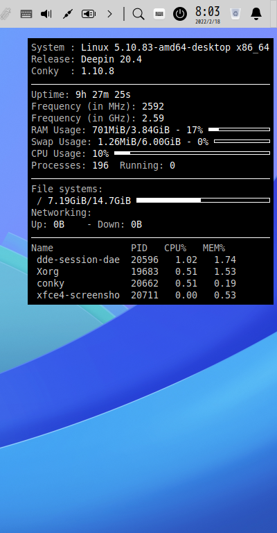Click the 'Xorg' process name
The image size is (277, 533).
[x=48, y=272]
